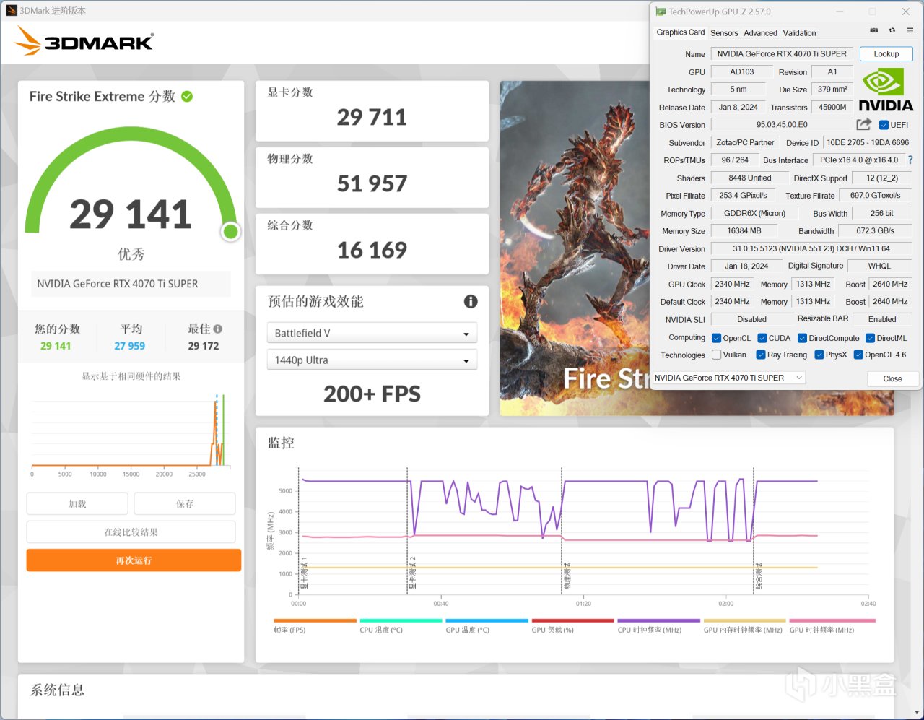
Task: Click the pink GPU 时钟频率 legend swatch
Action: click(832, 620)
